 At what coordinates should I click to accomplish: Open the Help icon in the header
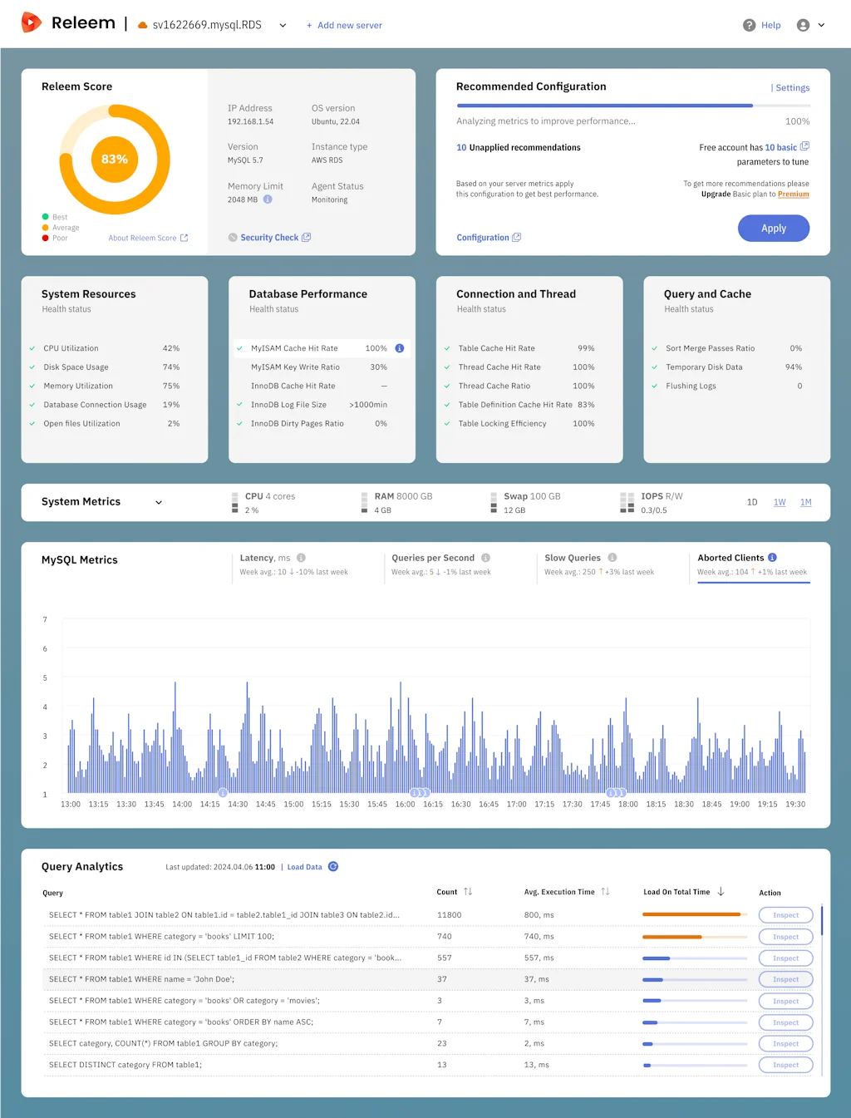749,25
